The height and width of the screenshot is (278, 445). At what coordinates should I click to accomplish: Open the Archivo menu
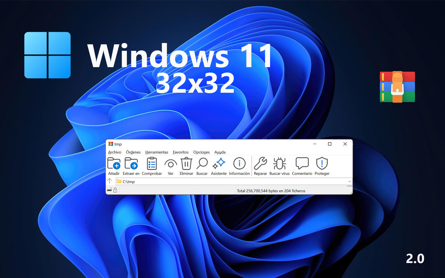click(x=115, y=152)
